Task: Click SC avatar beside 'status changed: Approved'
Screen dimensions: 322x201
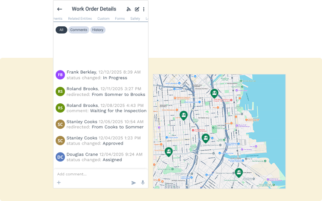Action: (60, 141)
